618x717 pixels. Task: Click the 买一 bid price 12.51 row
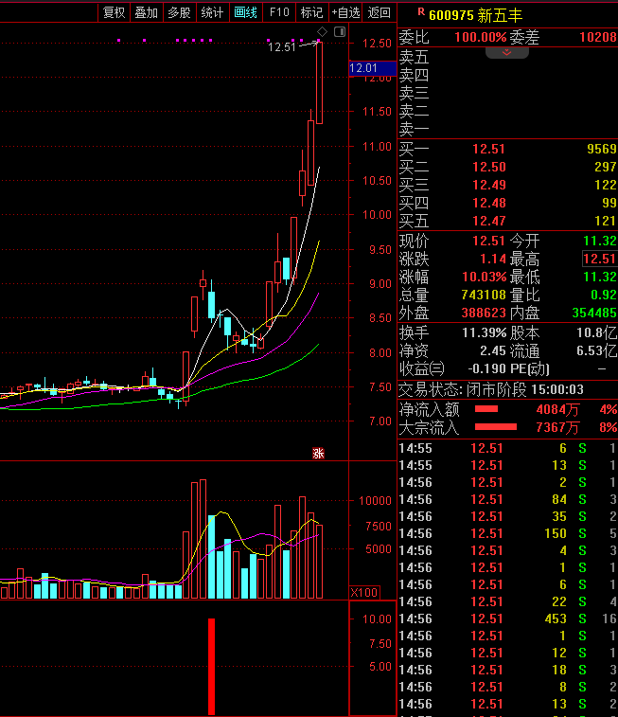coord(506,150)
